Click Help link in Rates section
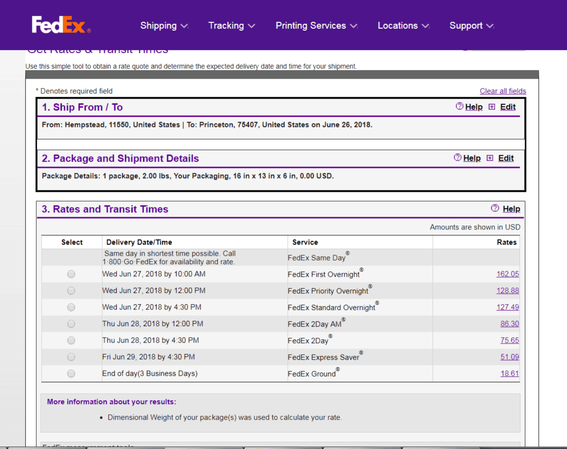This screenshot has width=567, height=449. (511, 209)
